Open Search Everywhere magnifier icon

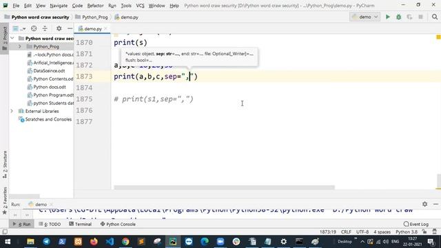point(435,17)
